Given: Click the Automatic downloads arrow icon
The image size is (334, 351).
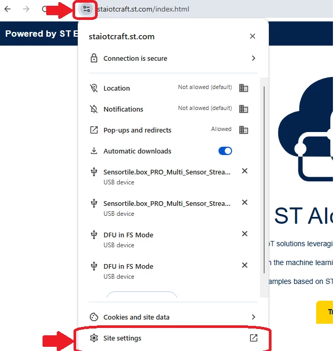Looking at the screenshot, I should pyautogui.click(x=94, y=151).
